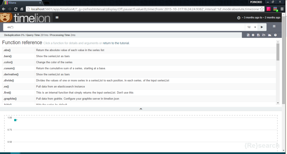Click the 1.00 y-axis label on chart
The height and width of the screenshot is (154, 287).
pyautogui.click(x=10, y=118)
